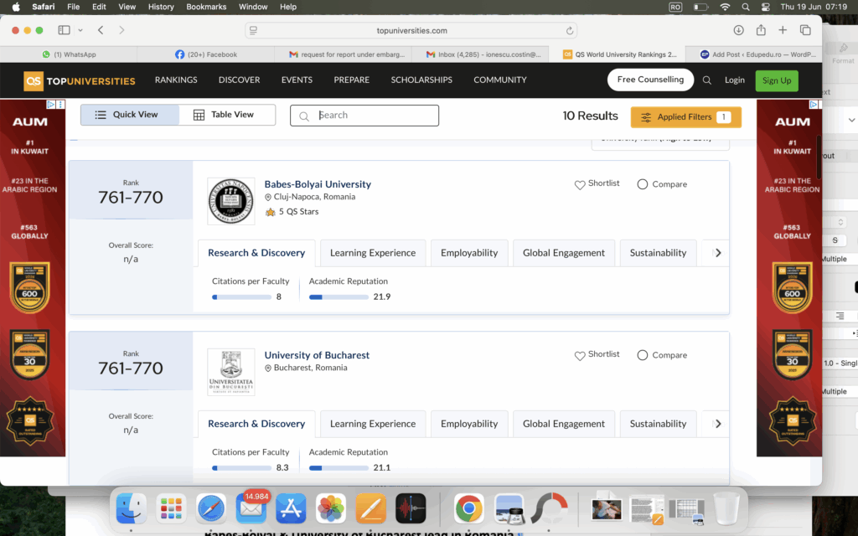
Task: Click the Safari share icon
Action: point(761,30)
